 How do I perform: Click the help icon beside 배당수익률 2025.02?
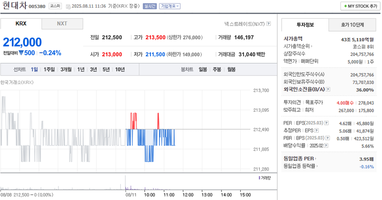coord(326,146)
